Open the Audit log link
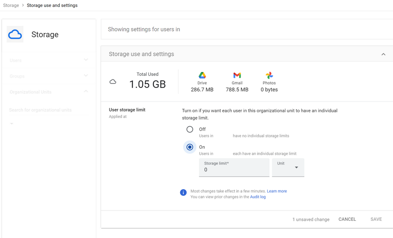The height and width of the screenshot is (238, 393). pos(258,197)
